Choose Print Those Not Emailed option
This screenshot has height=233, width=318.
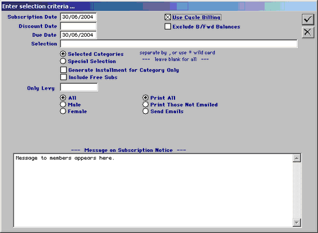(x=145, y=104)
